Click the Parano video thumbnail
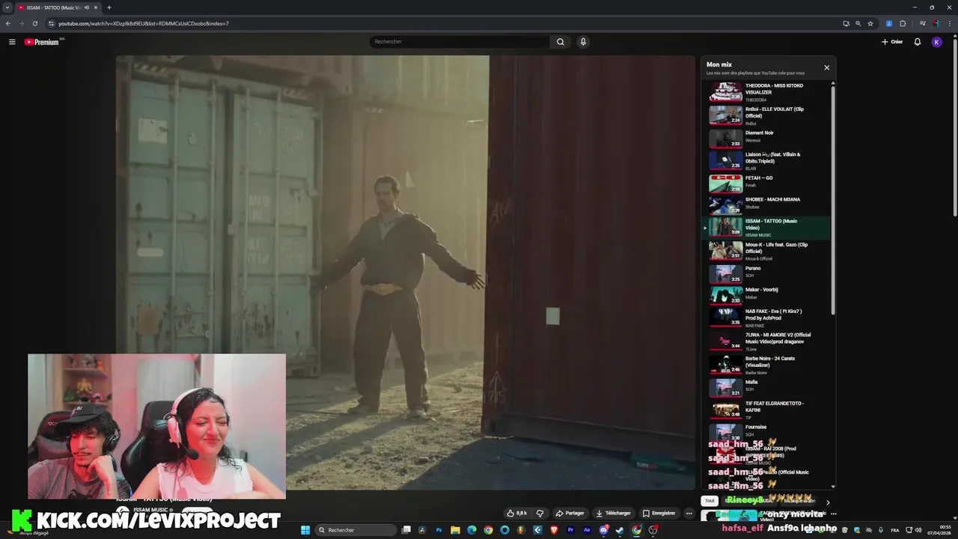 point(725,273)
